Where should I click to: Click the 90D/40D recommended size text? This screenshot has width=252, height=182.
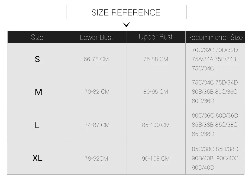[x=203, y=168]
